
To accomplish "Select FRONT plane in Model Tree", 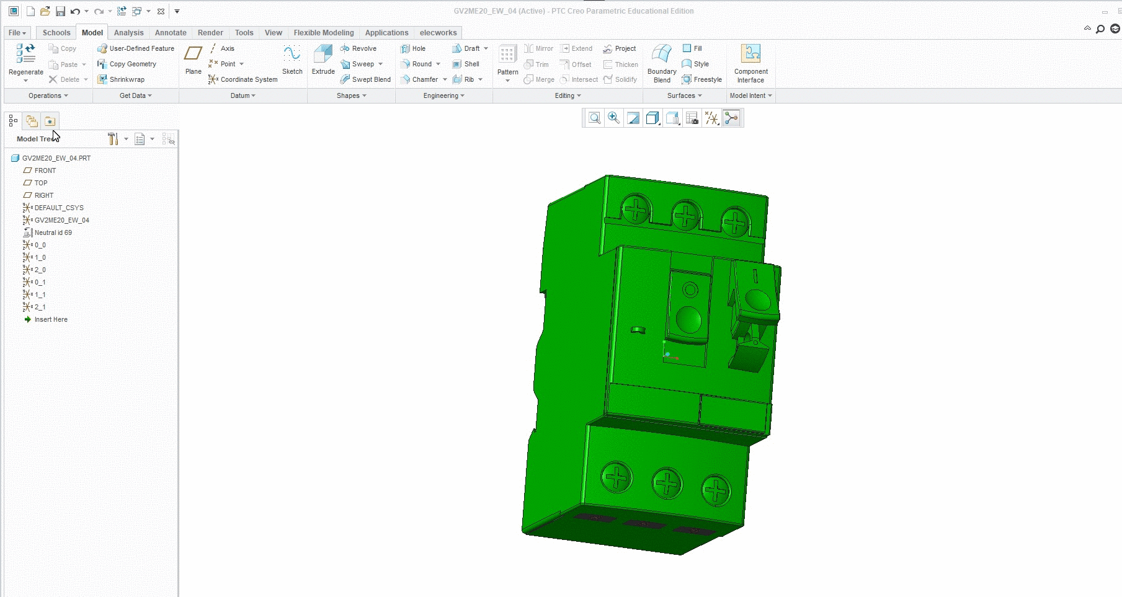I will coord(40,170).
